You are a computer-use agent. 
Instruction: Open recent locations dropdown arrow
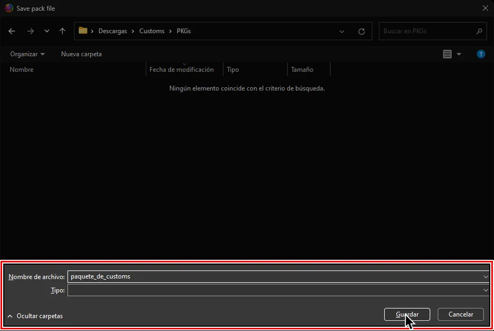tap(47, 31)
